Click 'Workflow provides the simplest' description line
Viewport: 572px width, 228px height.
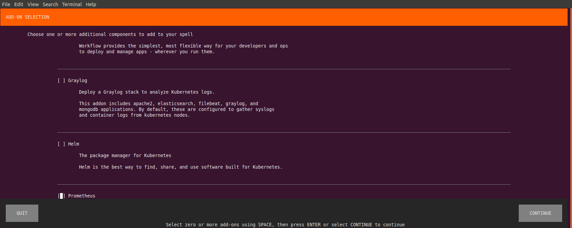click(184, 46)
